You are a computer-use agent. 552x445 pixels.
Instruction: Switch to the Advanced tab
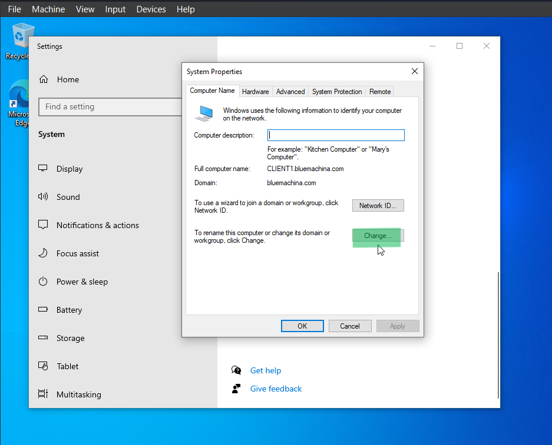point(290,92)
